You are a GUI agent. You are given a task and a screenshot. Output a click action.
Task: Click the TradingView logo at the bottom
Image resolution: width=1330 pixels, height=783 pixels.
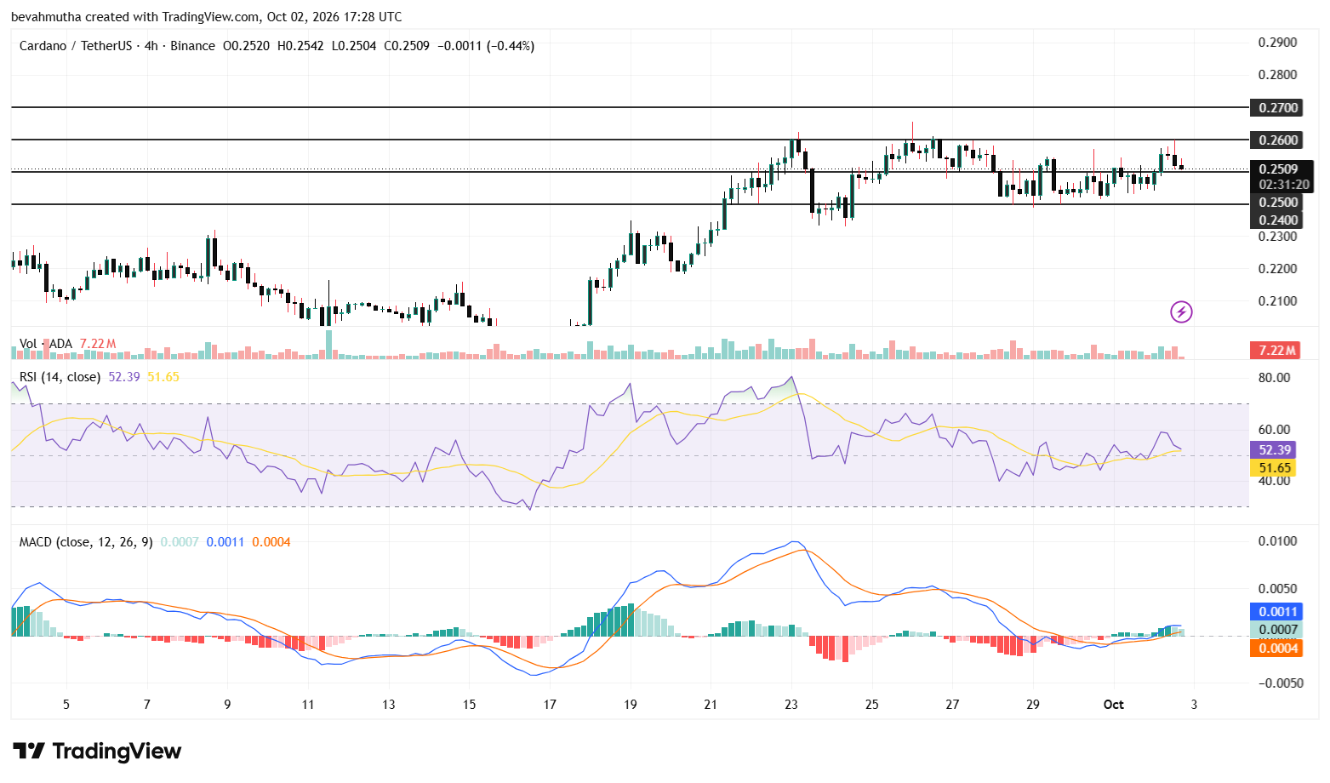point(97,752)
